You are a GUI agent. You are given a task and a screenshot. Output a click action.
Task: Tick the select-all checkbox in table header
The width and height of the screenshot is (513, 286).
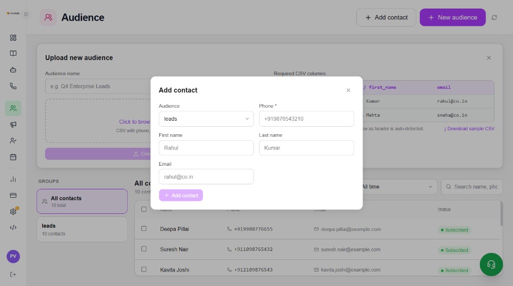(x=144, y=209)
